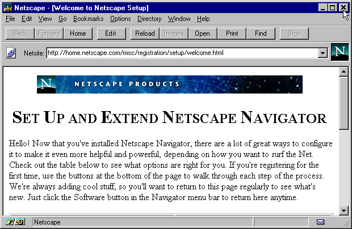352x229 pixels.
Task: Click the vertical scrollbar thumb
Action: pyautogui.click(x=343, y=103)
